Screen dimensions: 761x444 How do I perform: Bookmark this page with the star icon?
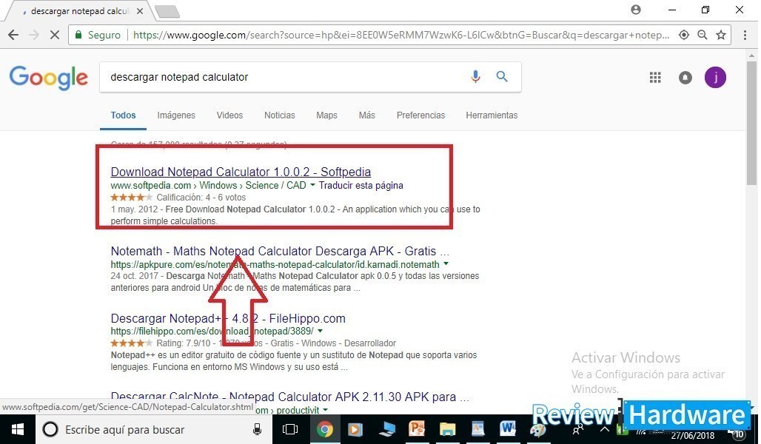(x=721, y=35)
